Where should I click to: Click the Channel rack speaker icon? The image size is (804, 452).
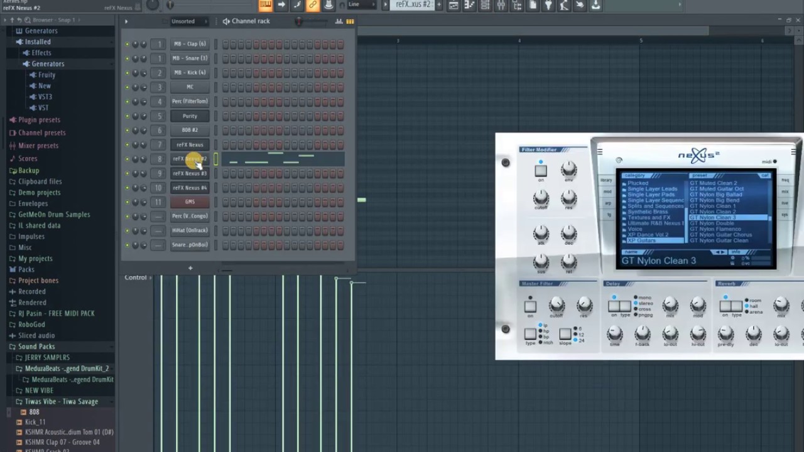pyautogui.click(x=226, y=21)
